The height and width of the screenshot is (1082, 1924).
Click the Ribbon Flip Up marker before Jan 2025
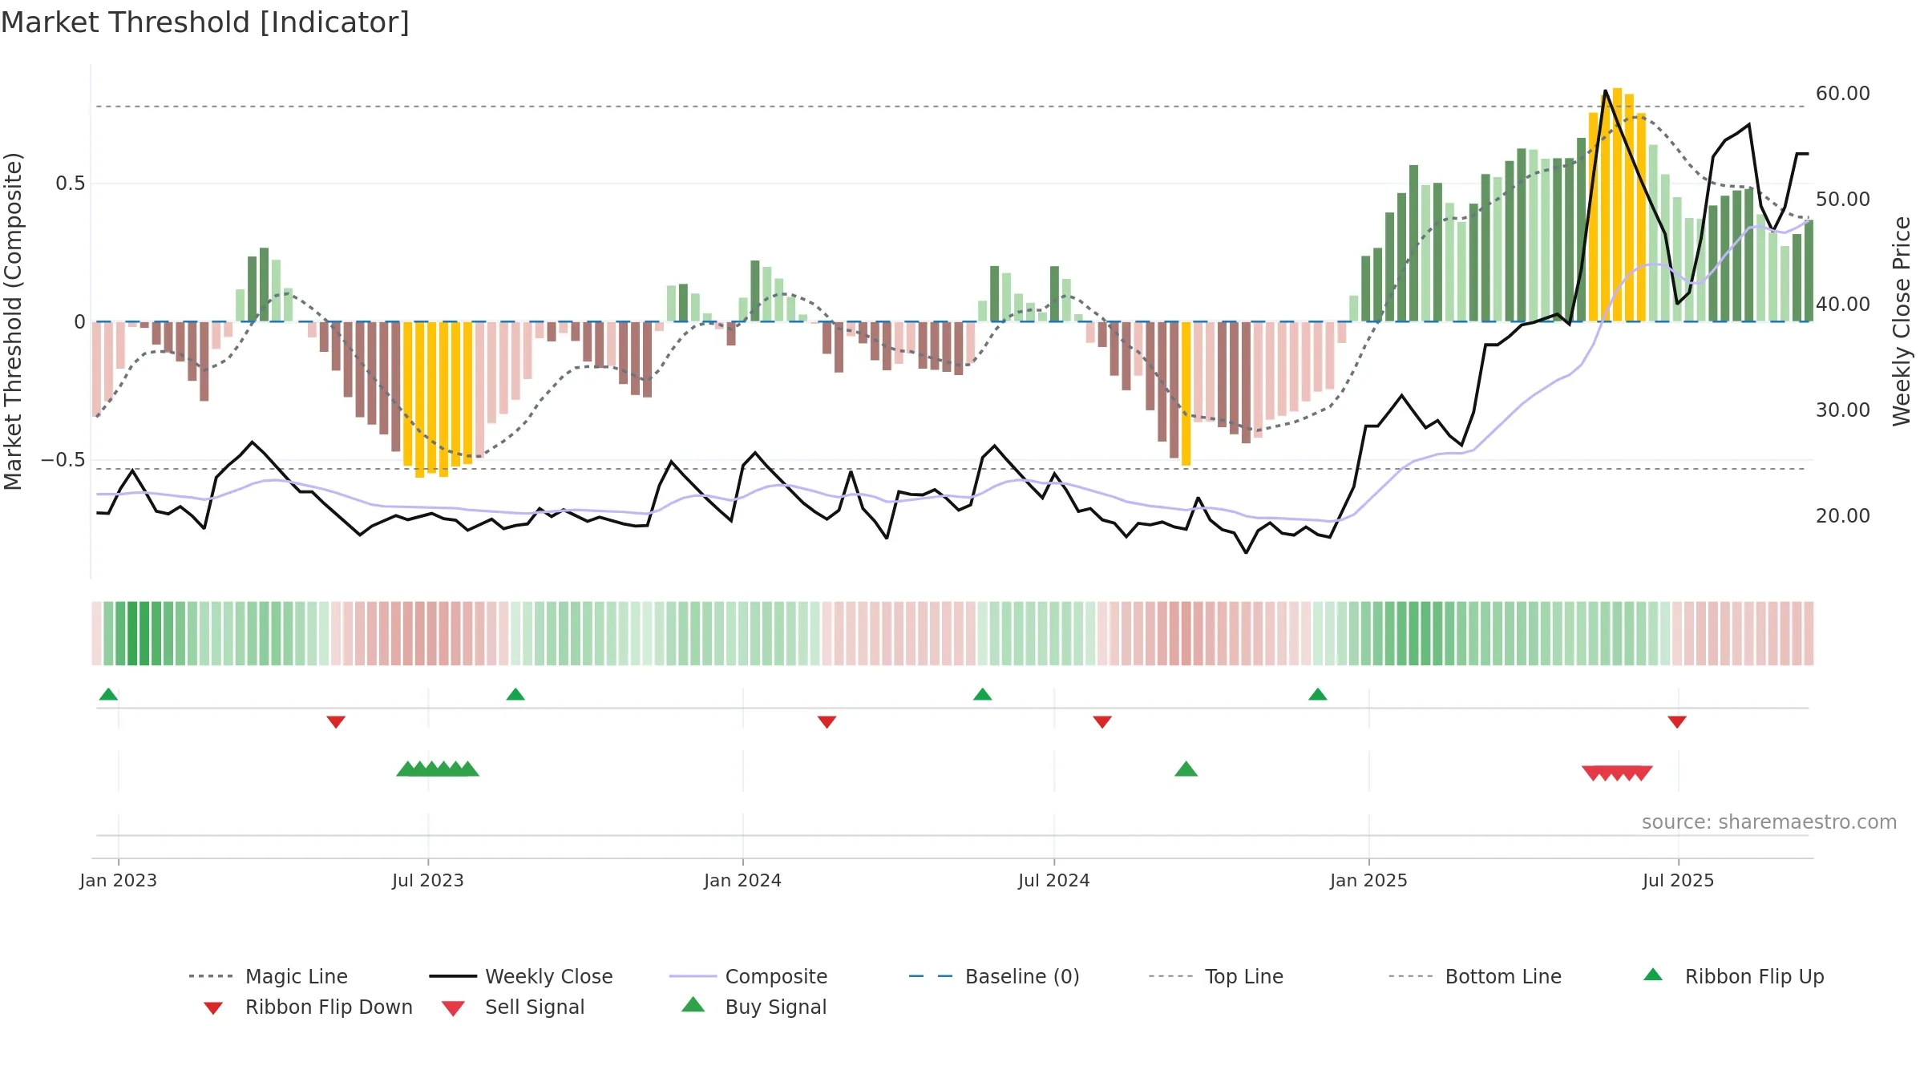click(1318, 694)
